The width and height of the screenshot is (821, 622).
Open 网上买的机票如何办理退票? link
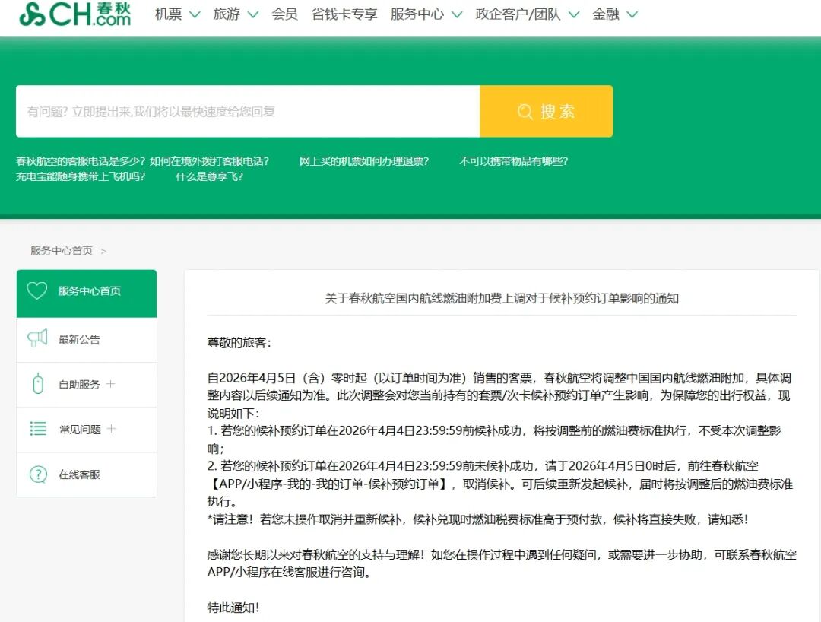pyautogui.click(x=364, y=161)
